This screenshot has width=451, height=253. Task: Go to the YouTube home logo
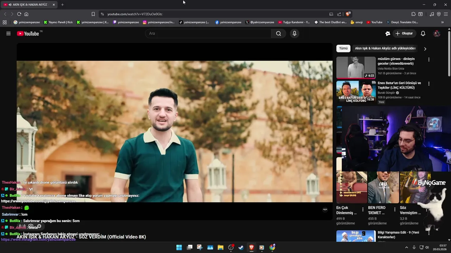pyautogui.click(x=28, y=33)
